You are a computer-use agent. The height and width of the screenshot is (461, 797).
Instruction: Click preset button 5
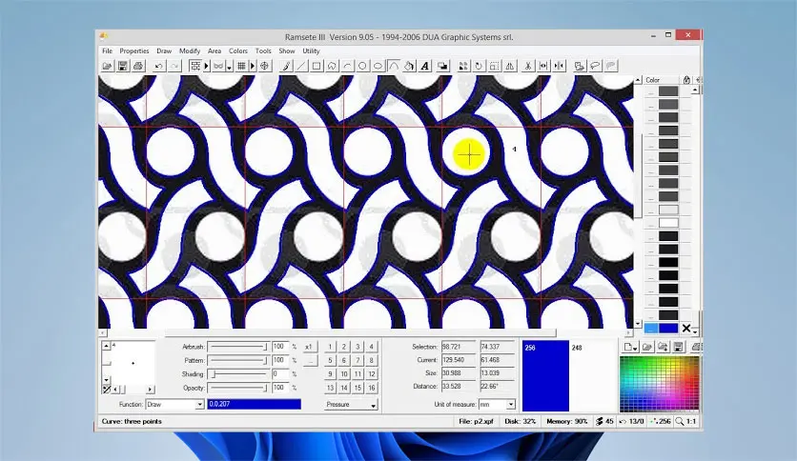pyautogui.click(x=330, y=360)
